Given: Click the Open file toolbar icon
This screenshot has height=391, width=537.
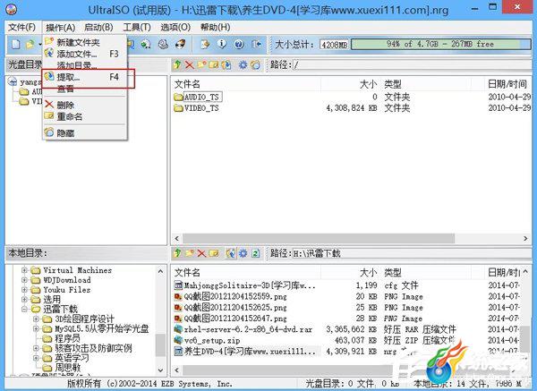Looking at the screenshot, I should [30, 44].
